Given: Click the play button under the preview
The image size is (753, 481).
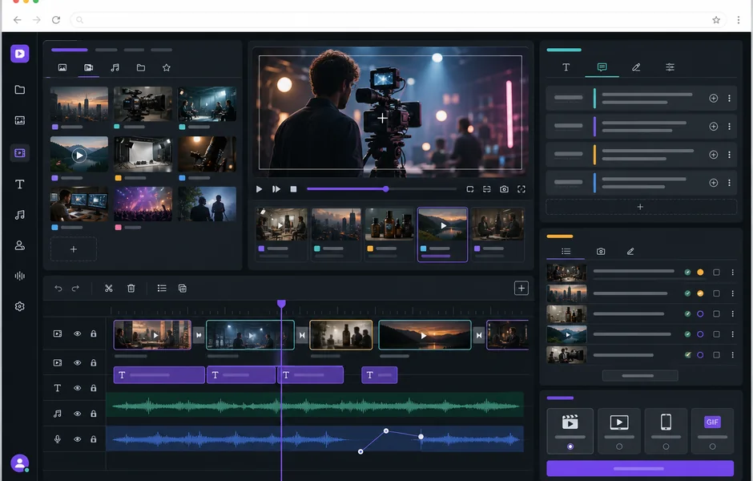Looking at the screenshot, I should coord(259,189).
